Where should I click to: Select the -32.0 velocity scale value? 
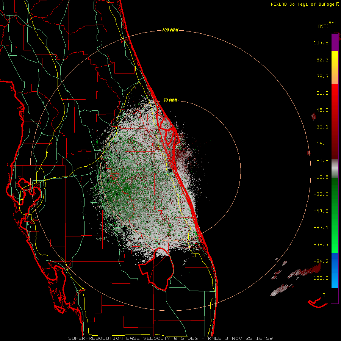(321, 194)
